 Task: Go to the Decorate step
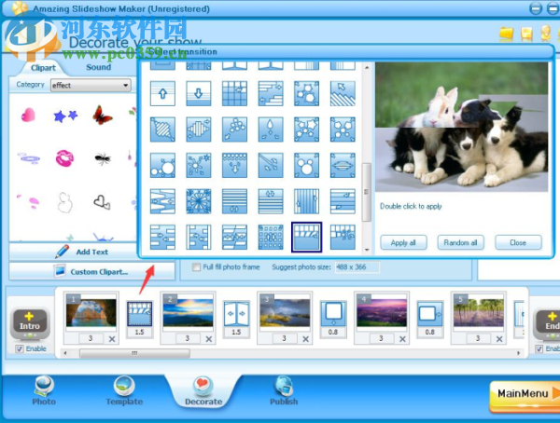[x=203, y=390]
